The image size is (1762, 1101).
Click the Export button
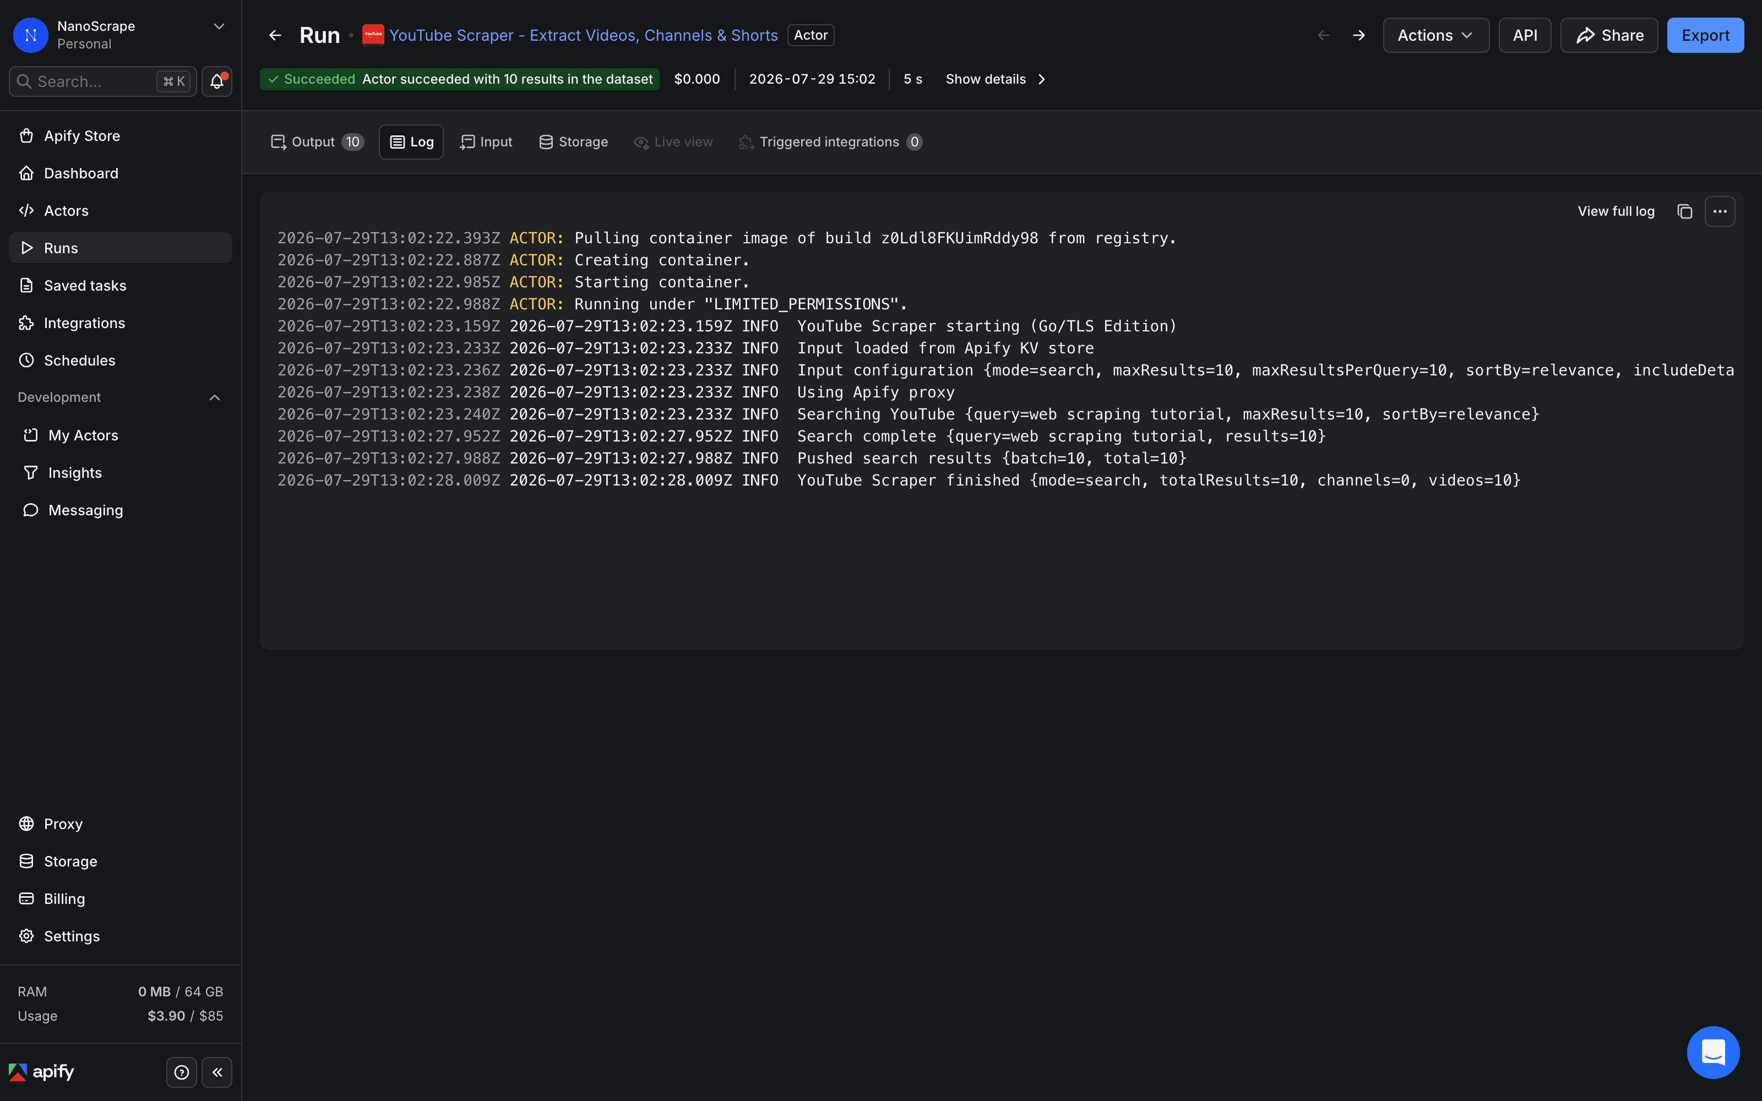(1705, 35)
